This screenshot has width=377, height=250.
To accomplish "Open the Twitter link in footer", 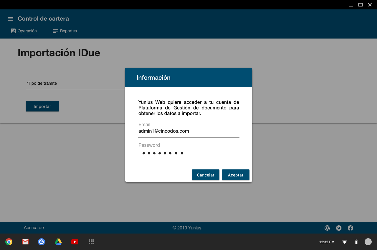I will point(339,228).
